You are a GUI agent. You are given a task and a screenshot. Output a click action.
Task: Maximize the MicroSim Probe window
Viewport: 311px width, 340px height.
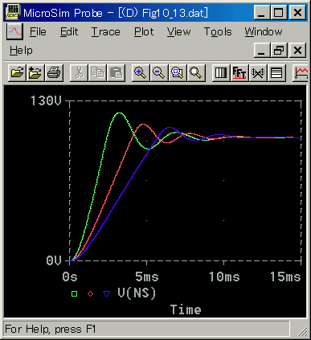click(x=279, y=12)
